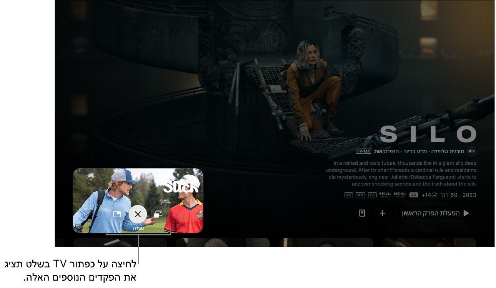Click the genre text "הרפתקאות"
This screenshot has width=496, height=288.
(x=387, y=151)
